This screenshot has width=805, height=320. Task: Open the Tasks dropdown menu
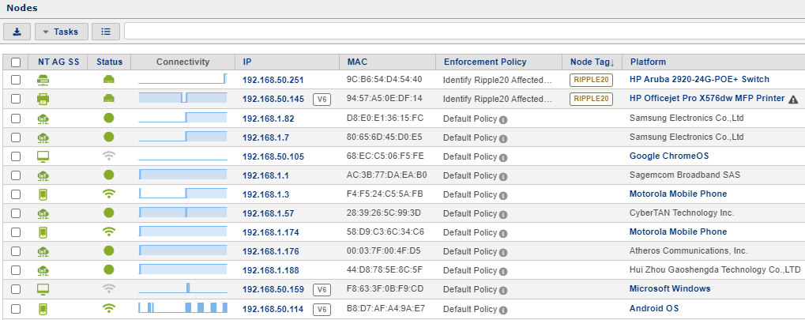coord(61,32)
